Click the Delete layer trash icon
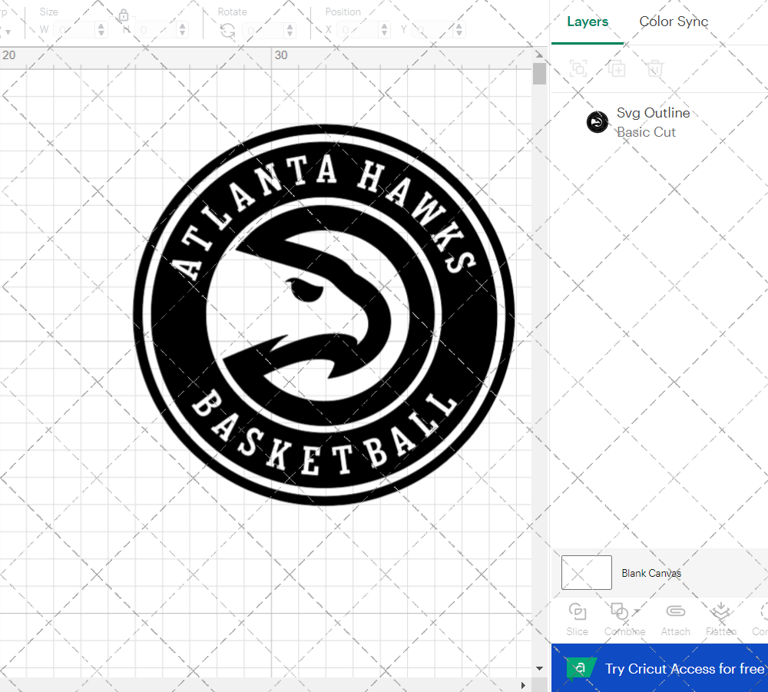768x692 pixels. (654, 68)
